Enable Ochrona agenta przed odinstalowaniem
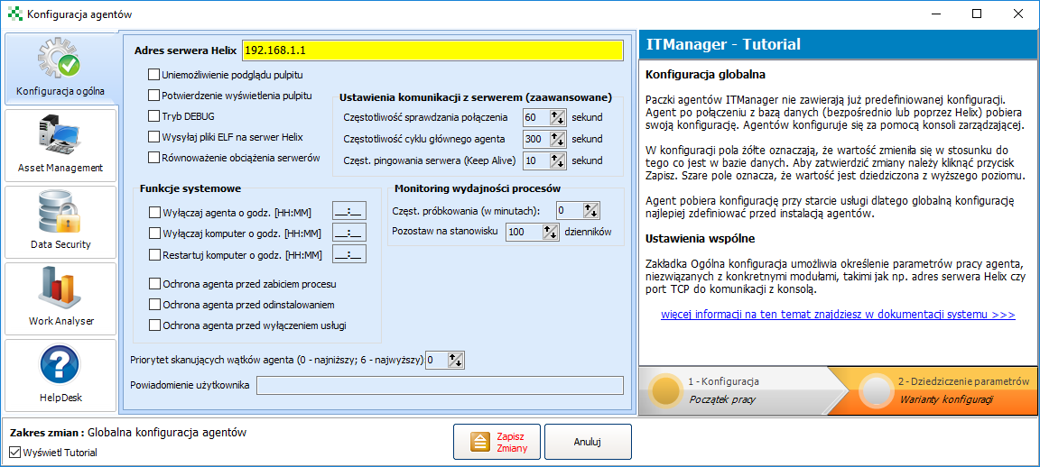 pyautogui.click(x=153, y=305)
